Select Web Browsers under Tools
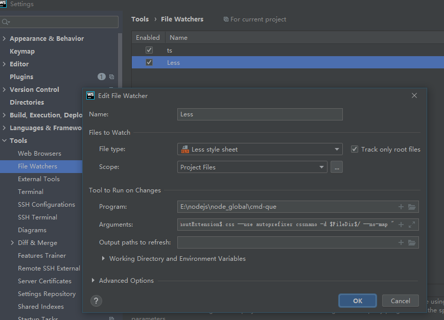Image resolution: width=444 pixels, height=320 pixels. (x=39, y=153)
